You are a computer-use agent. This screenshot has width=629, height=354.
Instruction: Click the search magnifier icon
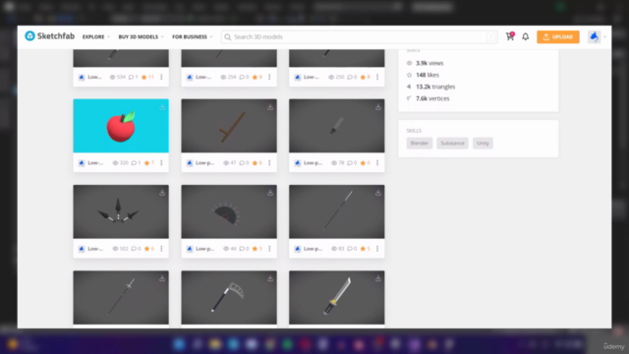[227, 37]
